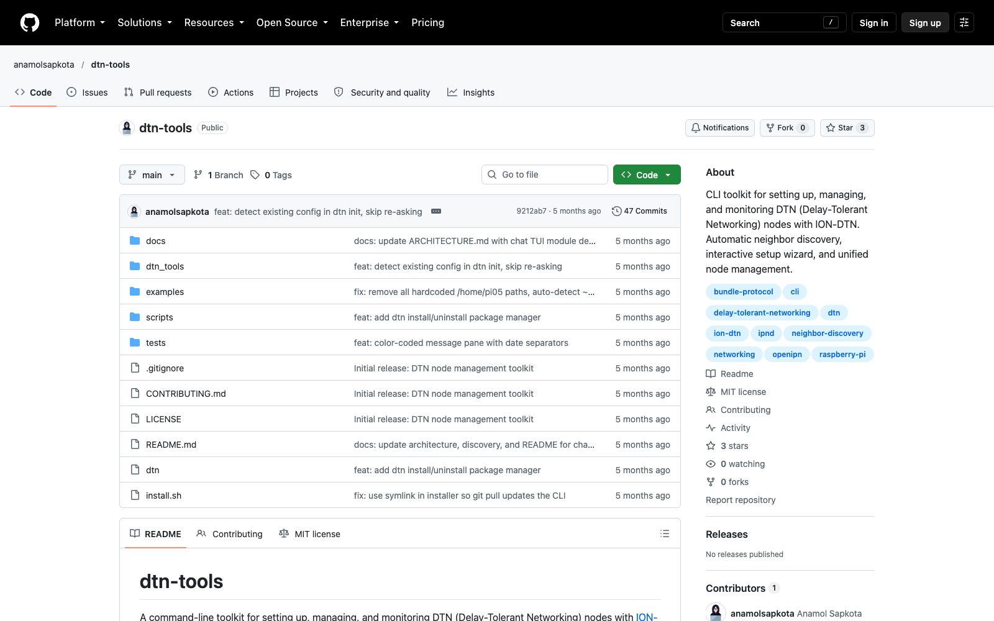This screenshot has width=994, height=621.
Task: Expand the Resources menu
Action: tap(214, 22)
